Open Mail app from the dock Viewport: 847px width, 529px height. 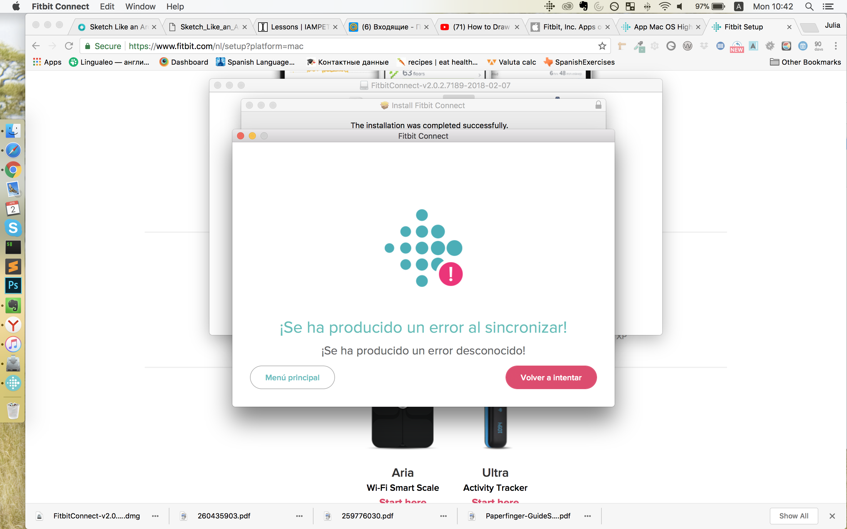[x=13, y=190]
